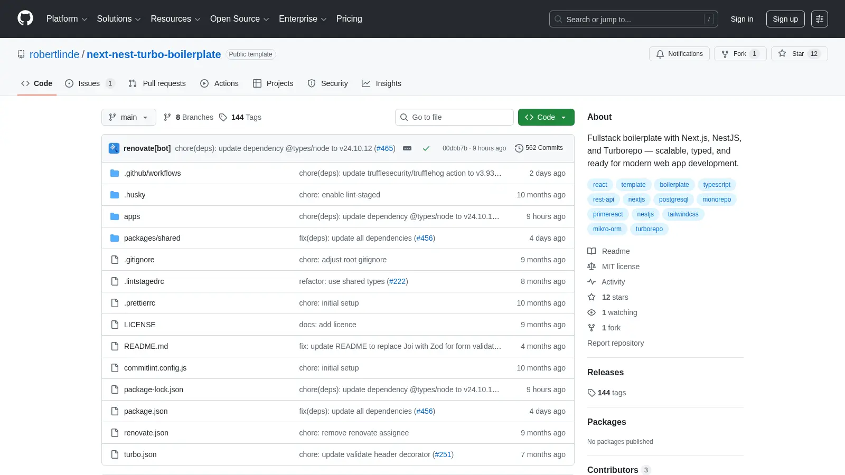The image size is (845, 475).
Task: Click the packages/shared folder icon
Action: pyautogui.click(x=115, y=238)
